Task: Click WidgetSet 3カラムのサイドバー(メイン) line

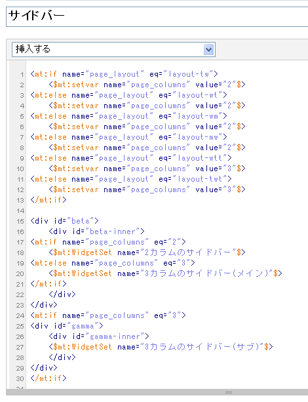Action: click(165, 273)
